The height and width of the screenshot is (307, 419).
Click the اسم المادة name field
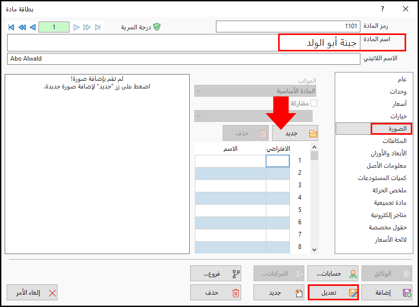[184, 43]
